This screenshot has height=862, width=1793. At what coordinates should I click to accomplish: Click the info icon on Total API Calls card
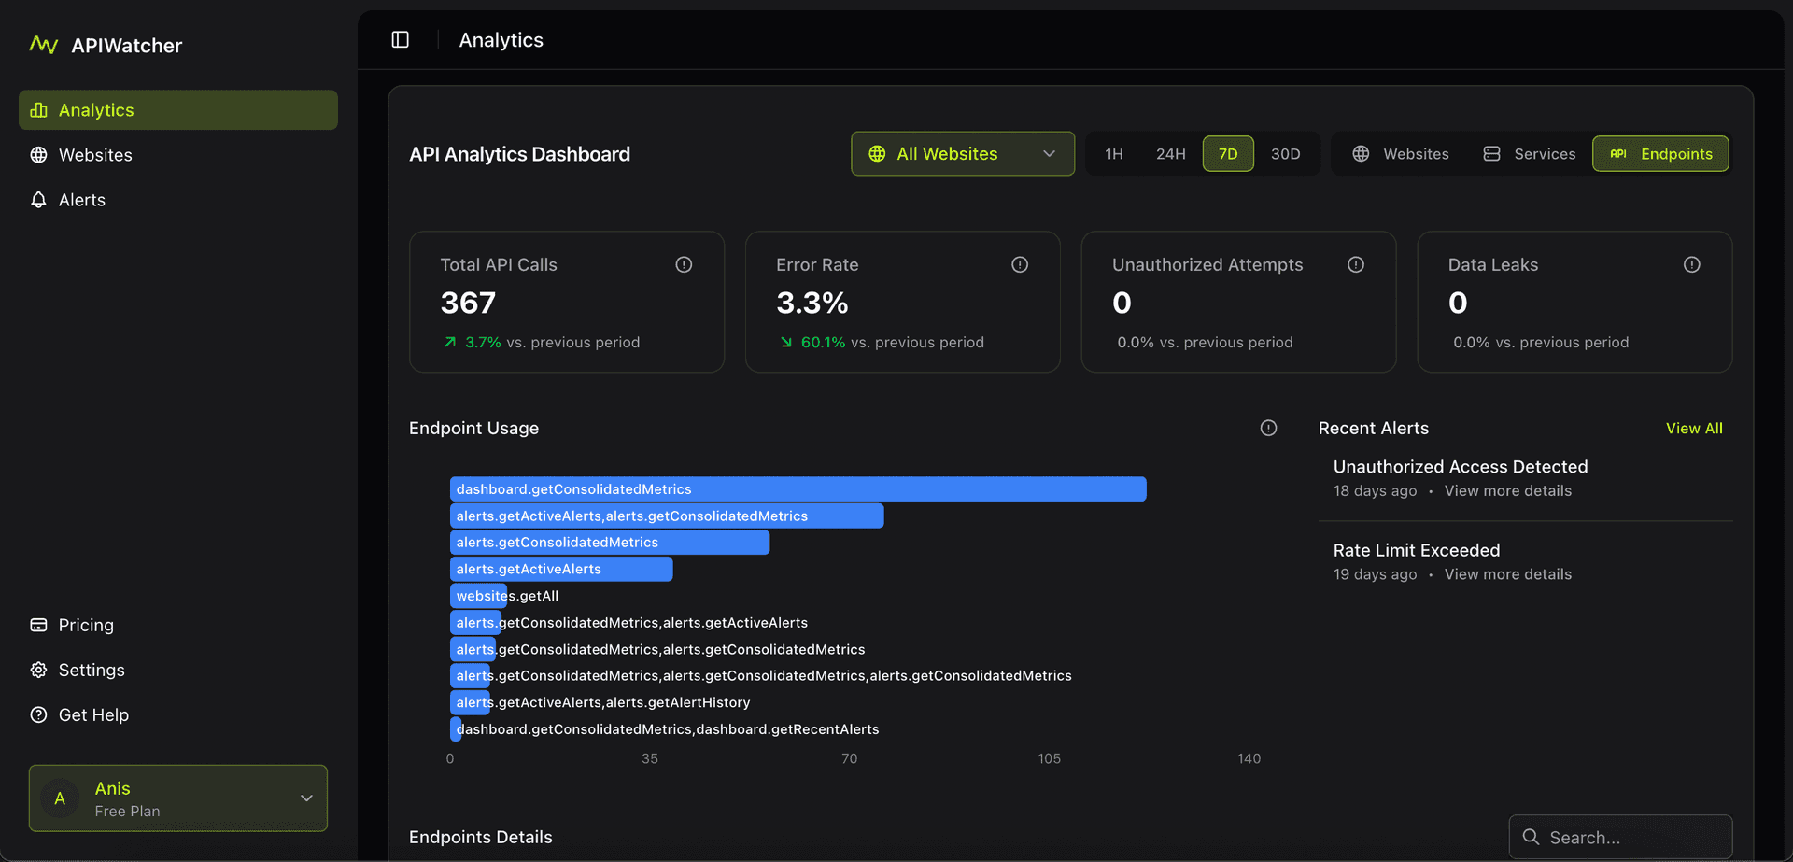point(684,264)
